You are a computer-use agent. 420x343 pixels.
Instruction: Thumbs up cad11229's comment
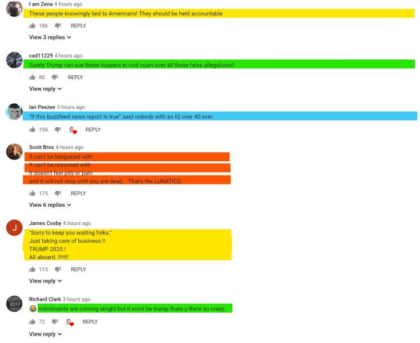[x=32, y=77]
